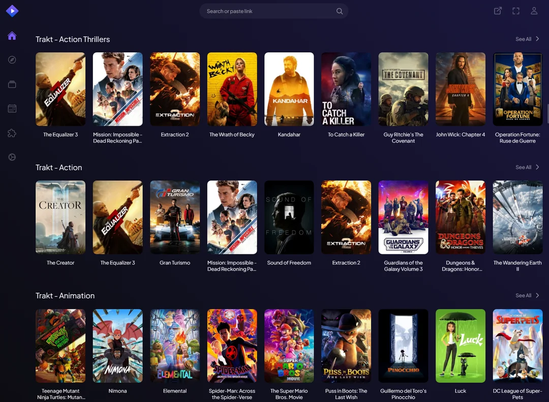Expand See All for Trakt - Animation
The image size is (549, 402).
(527, 296)
